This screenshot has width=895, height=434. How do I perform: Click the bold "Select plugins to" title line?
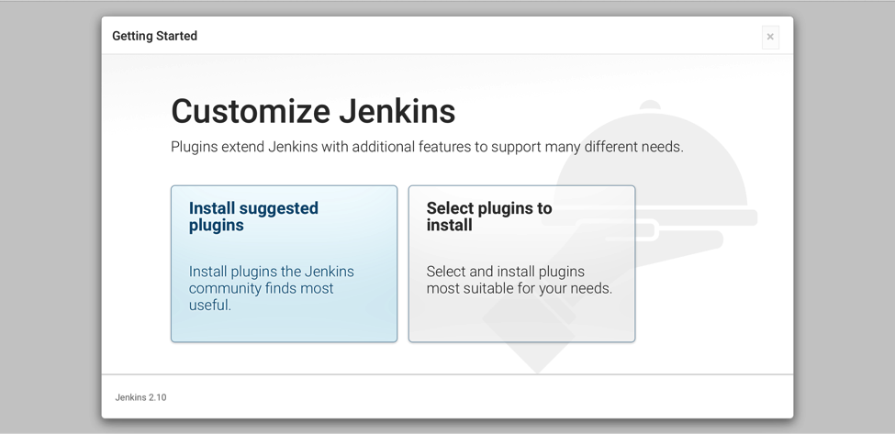(x=489, y=208)
